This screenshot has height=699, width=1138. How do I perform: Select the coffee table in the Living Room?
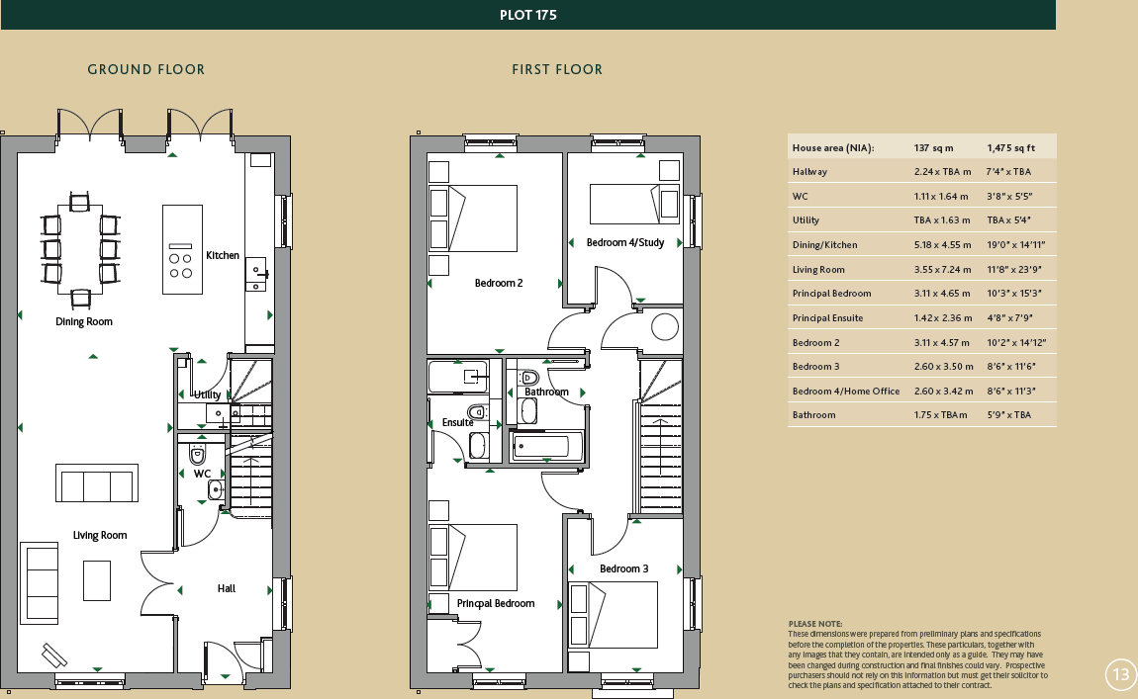pyautogui.click(x=97, y=580)
